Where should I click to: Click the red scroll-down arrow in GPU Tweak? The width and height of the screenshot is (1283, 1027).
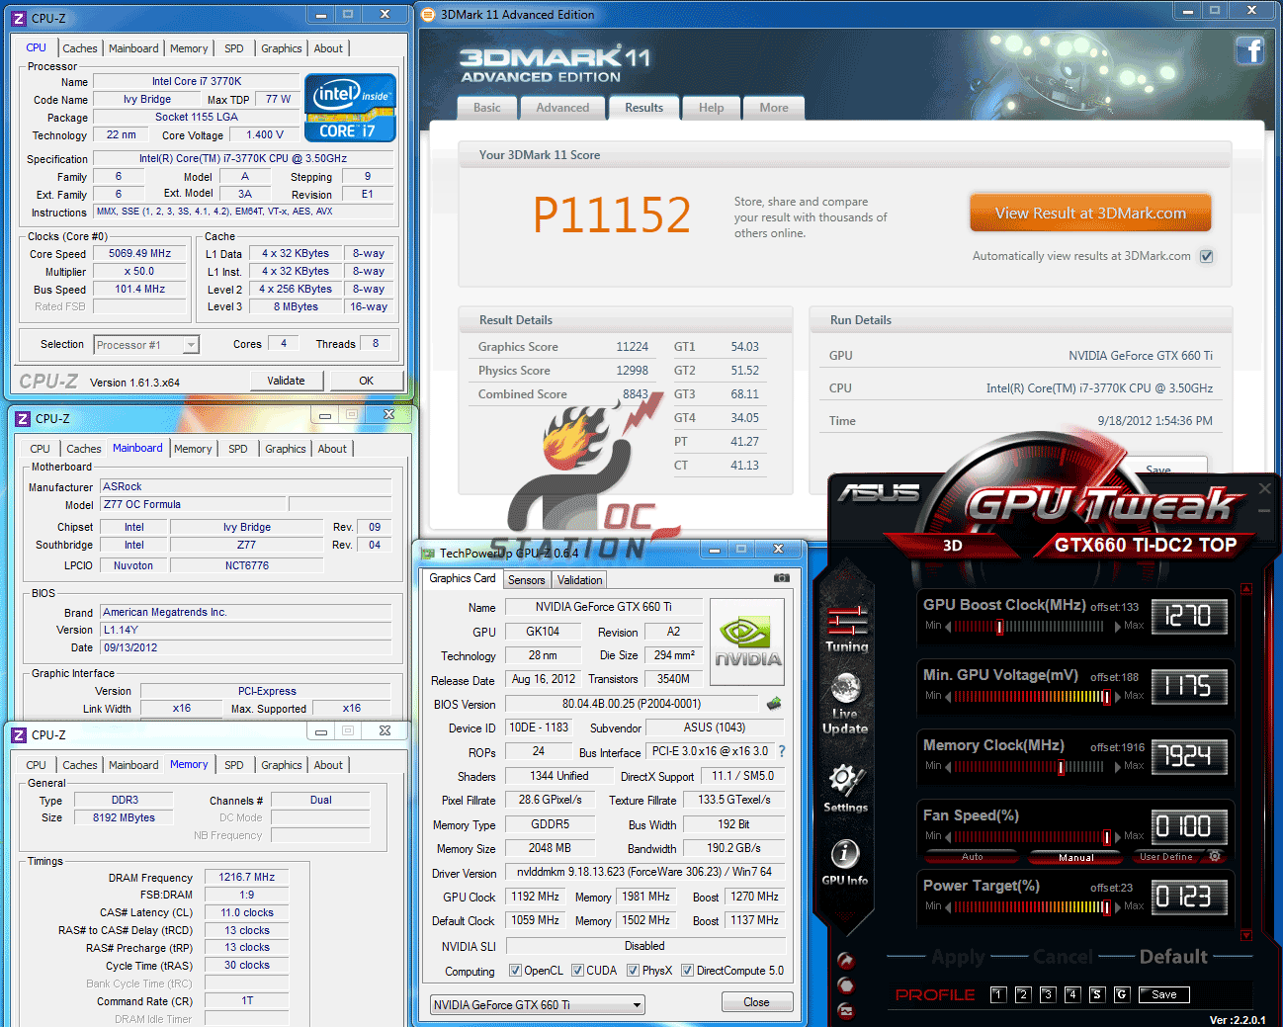tap(1246, 934)
